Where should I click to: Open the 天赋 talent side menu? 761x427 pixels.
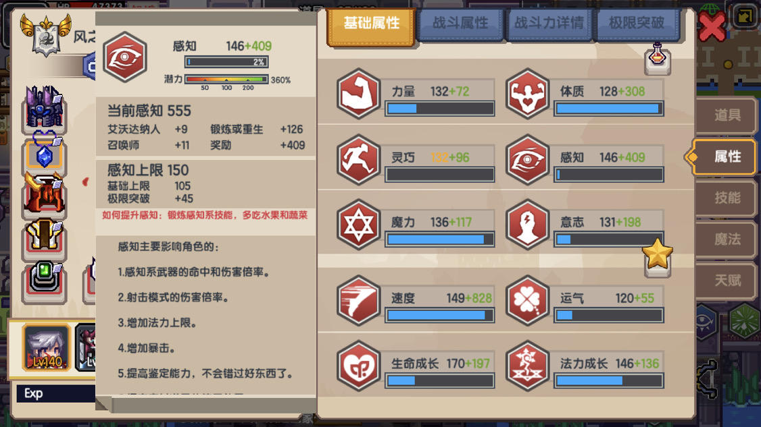(727, 280)
